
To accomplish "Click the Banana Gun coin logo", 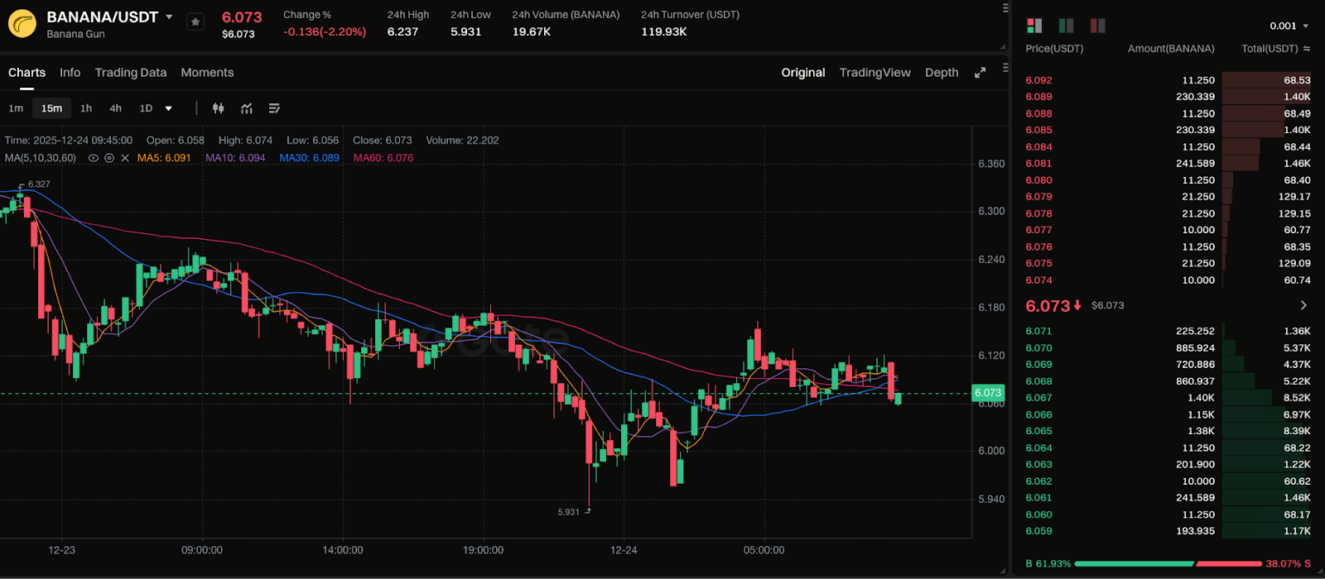I will pyautogui.click(x=22, y=23).
